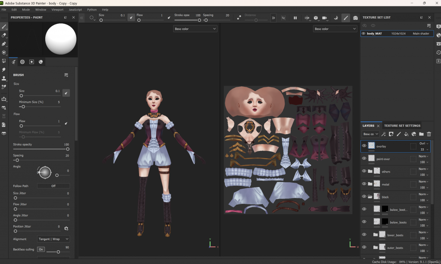
Task: Select the Smudge tool
Action: click(x=4, y=70)
